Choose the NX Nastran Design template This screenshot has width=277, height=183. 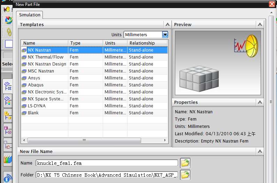(94, 64)
